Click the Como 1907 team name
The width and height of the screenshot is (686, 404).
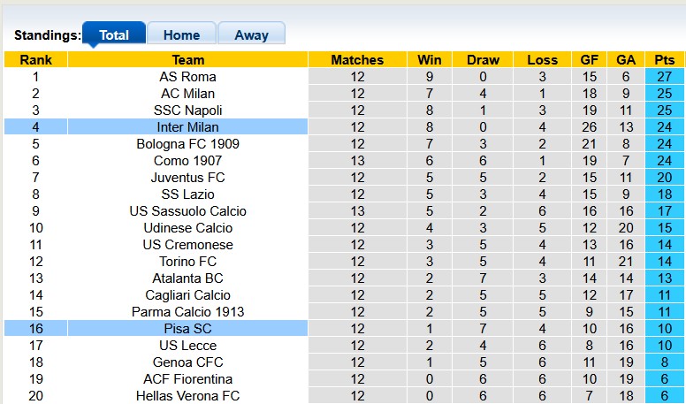click(x=187, y=161)
